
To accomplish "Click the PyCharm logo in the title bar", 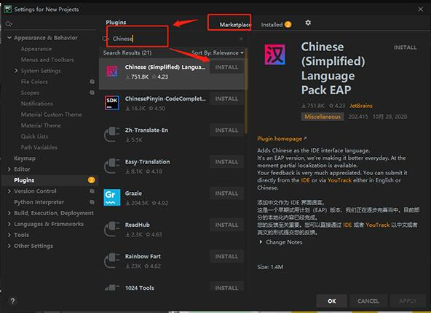I will coord(8,9).
